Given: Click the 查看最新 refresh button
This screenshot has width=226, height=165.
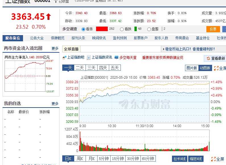Looking at the screenshot, I should [216, 58].
